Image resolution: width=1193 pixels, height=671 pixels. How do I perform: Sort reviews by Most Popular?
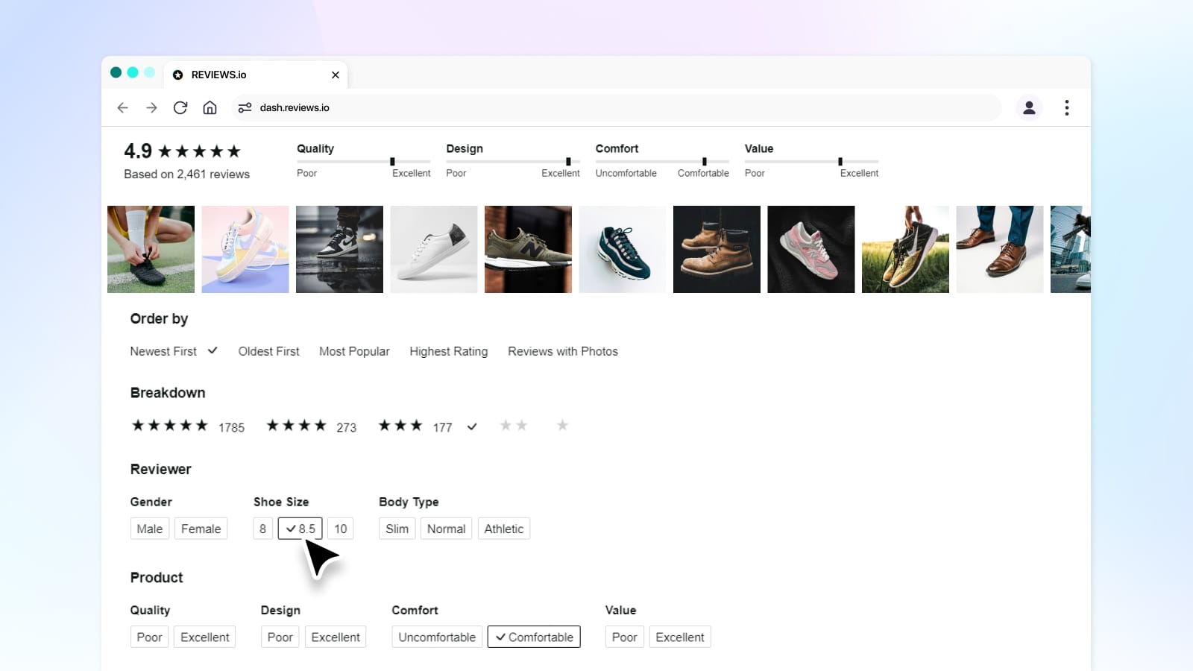(354, 351)
